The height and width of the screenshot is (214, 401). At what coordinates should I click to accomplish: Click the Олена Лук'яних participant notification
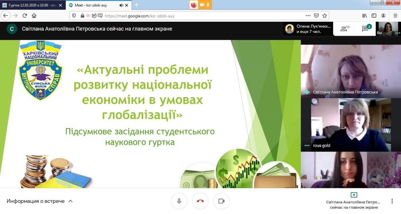click(x=308, y=29)
